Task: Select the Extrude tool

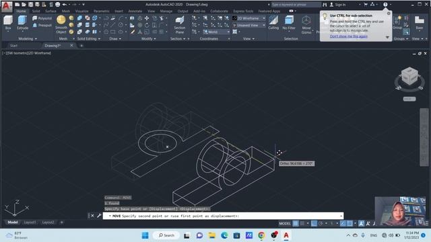Action: click(x=22, y=22)
